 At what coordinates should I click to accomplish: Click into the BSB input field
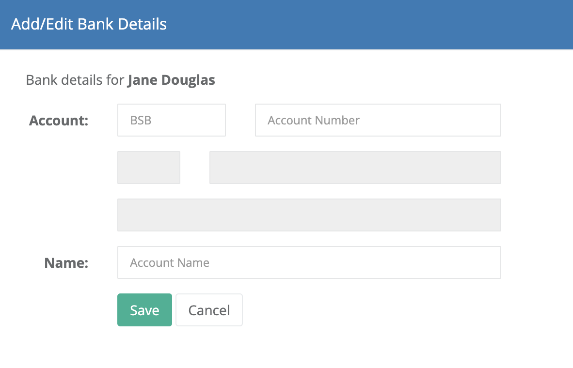tap(172, 120)
